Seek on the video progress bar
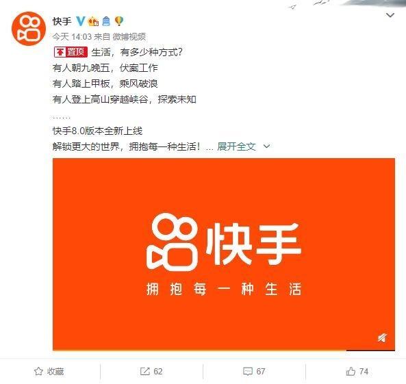Viewport: 406px width, 384px height. (224, 350)
